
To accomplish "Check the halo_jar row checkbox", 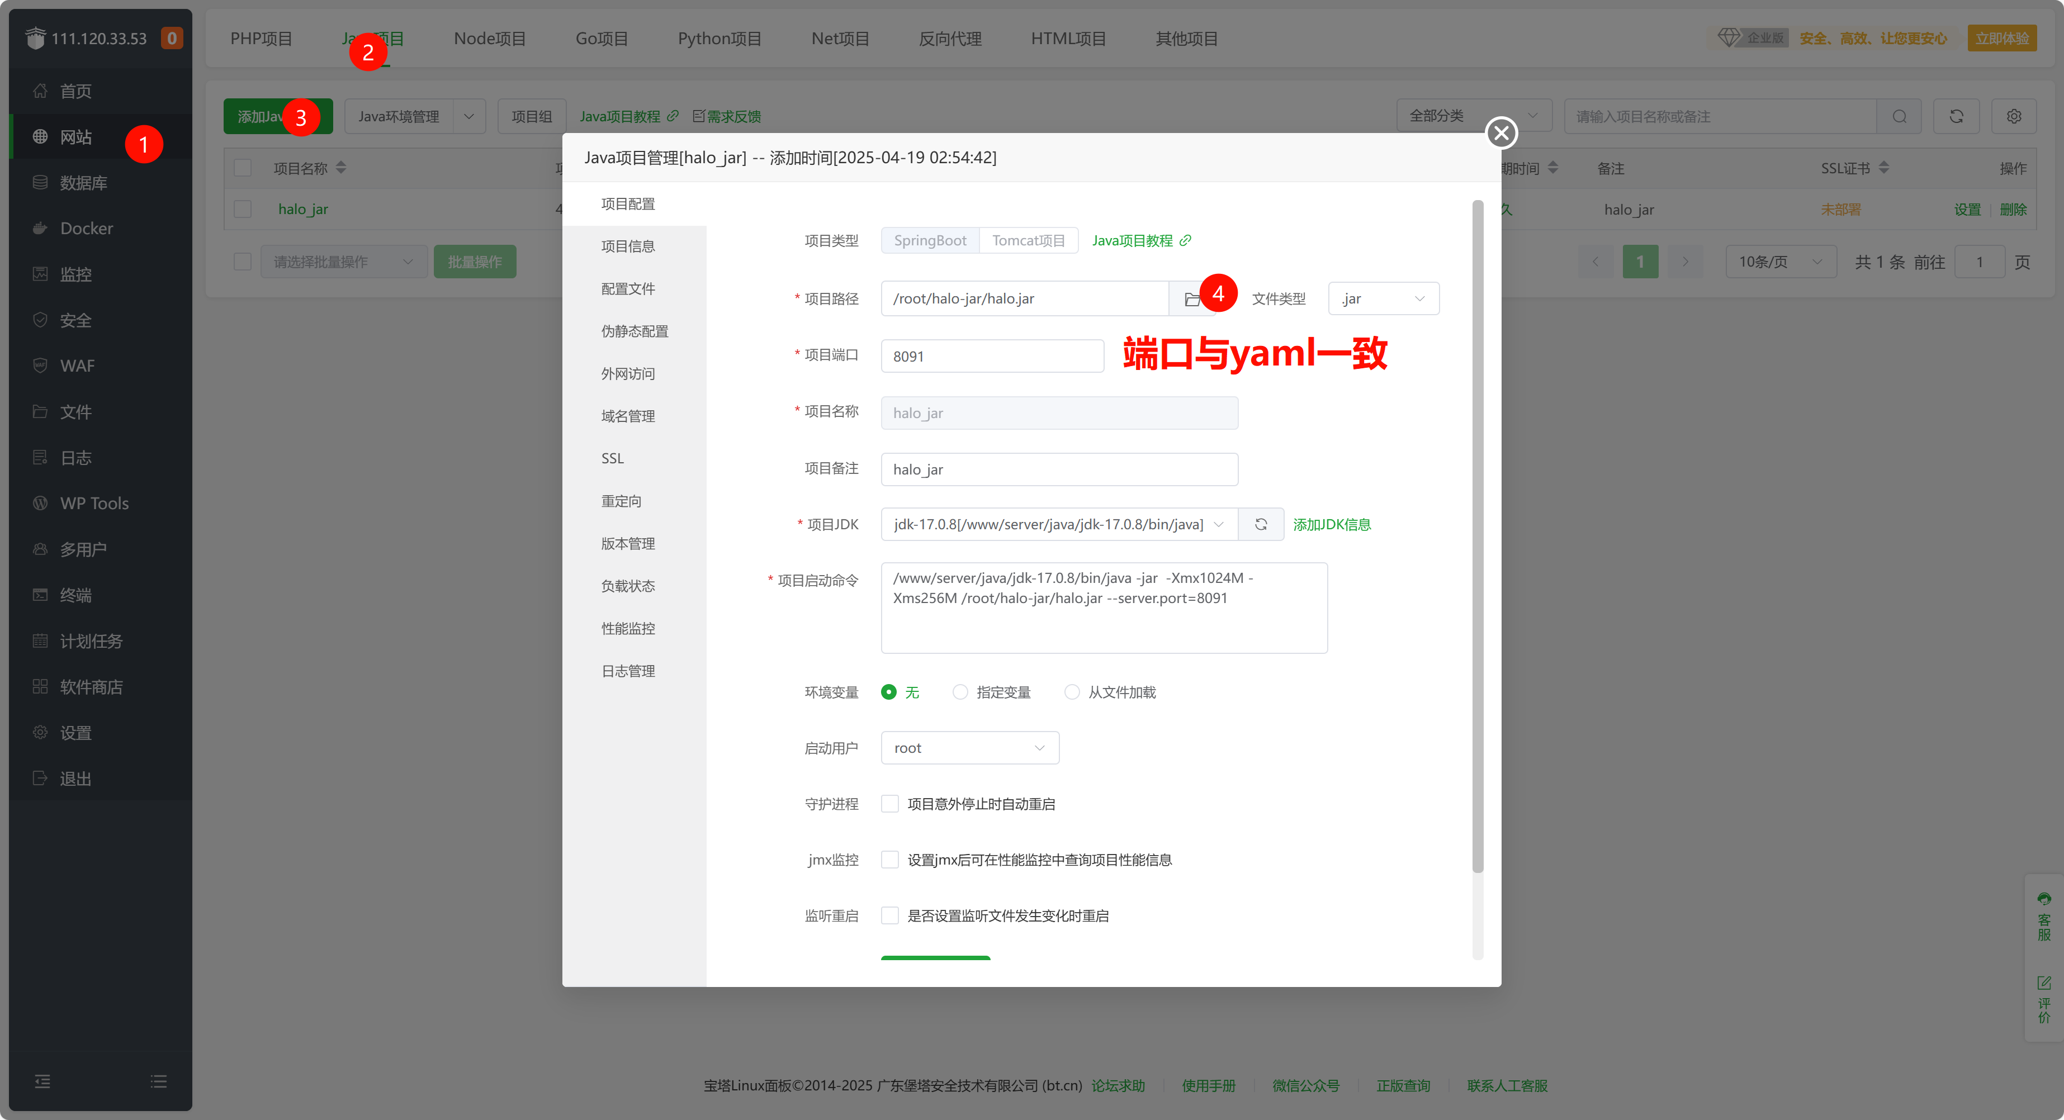I will point(243,210).
